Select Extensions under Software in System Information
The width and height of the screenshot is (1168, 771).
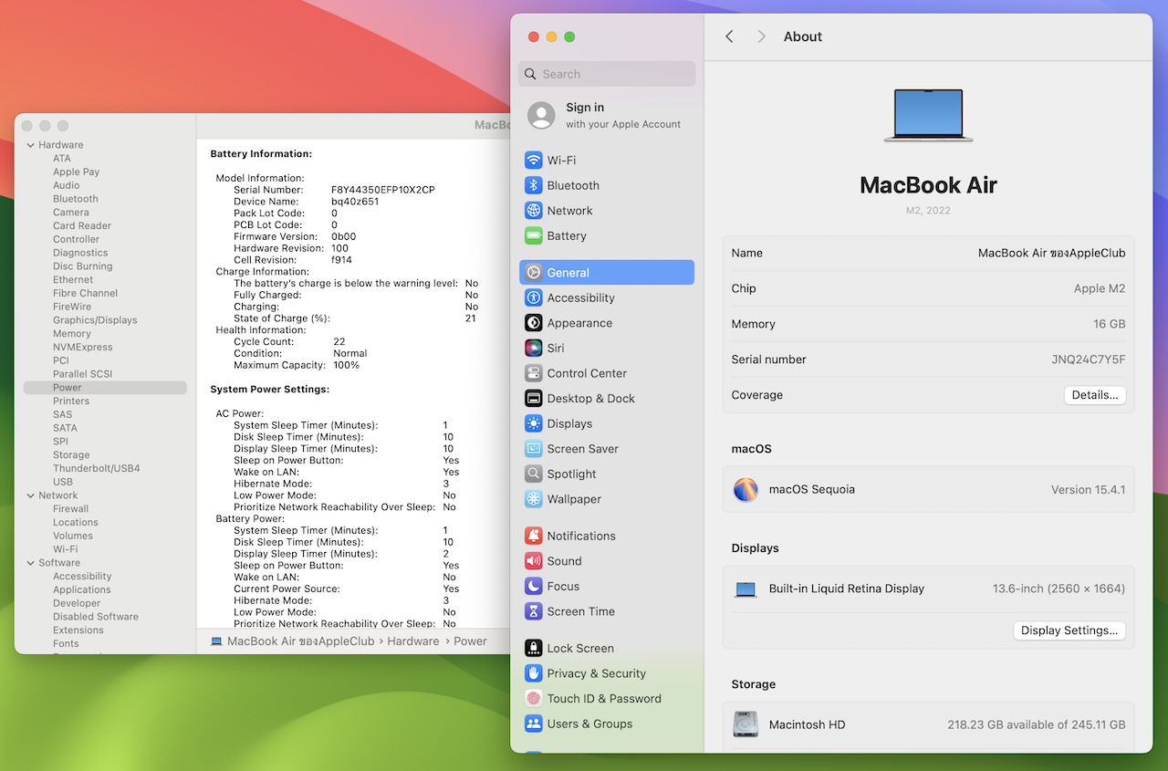(x=78, y=630)
